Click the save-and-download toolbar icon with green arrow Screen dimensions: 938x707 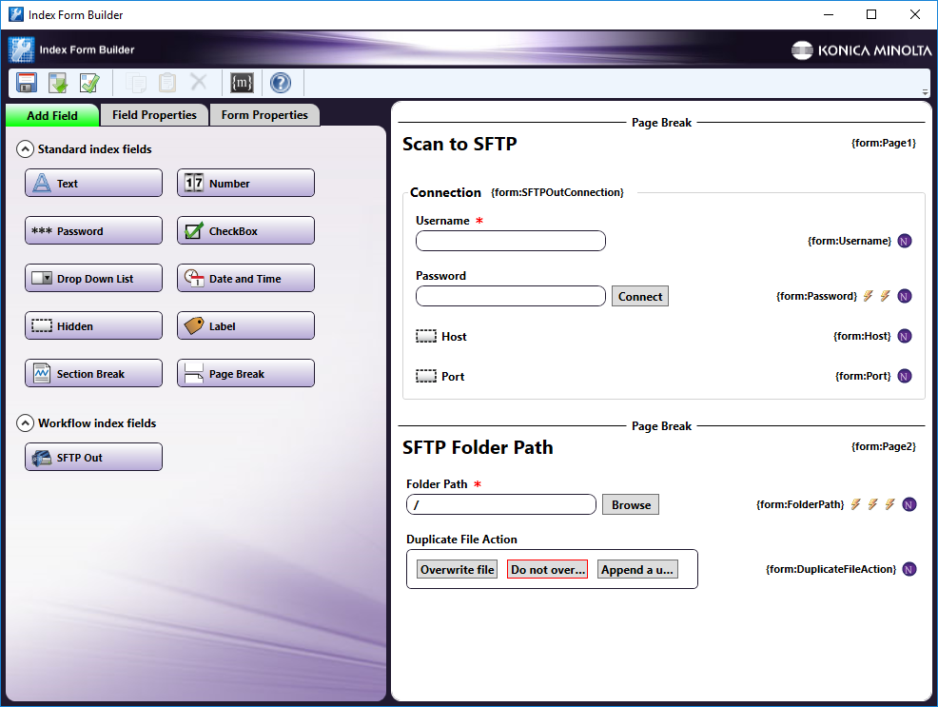58,83
